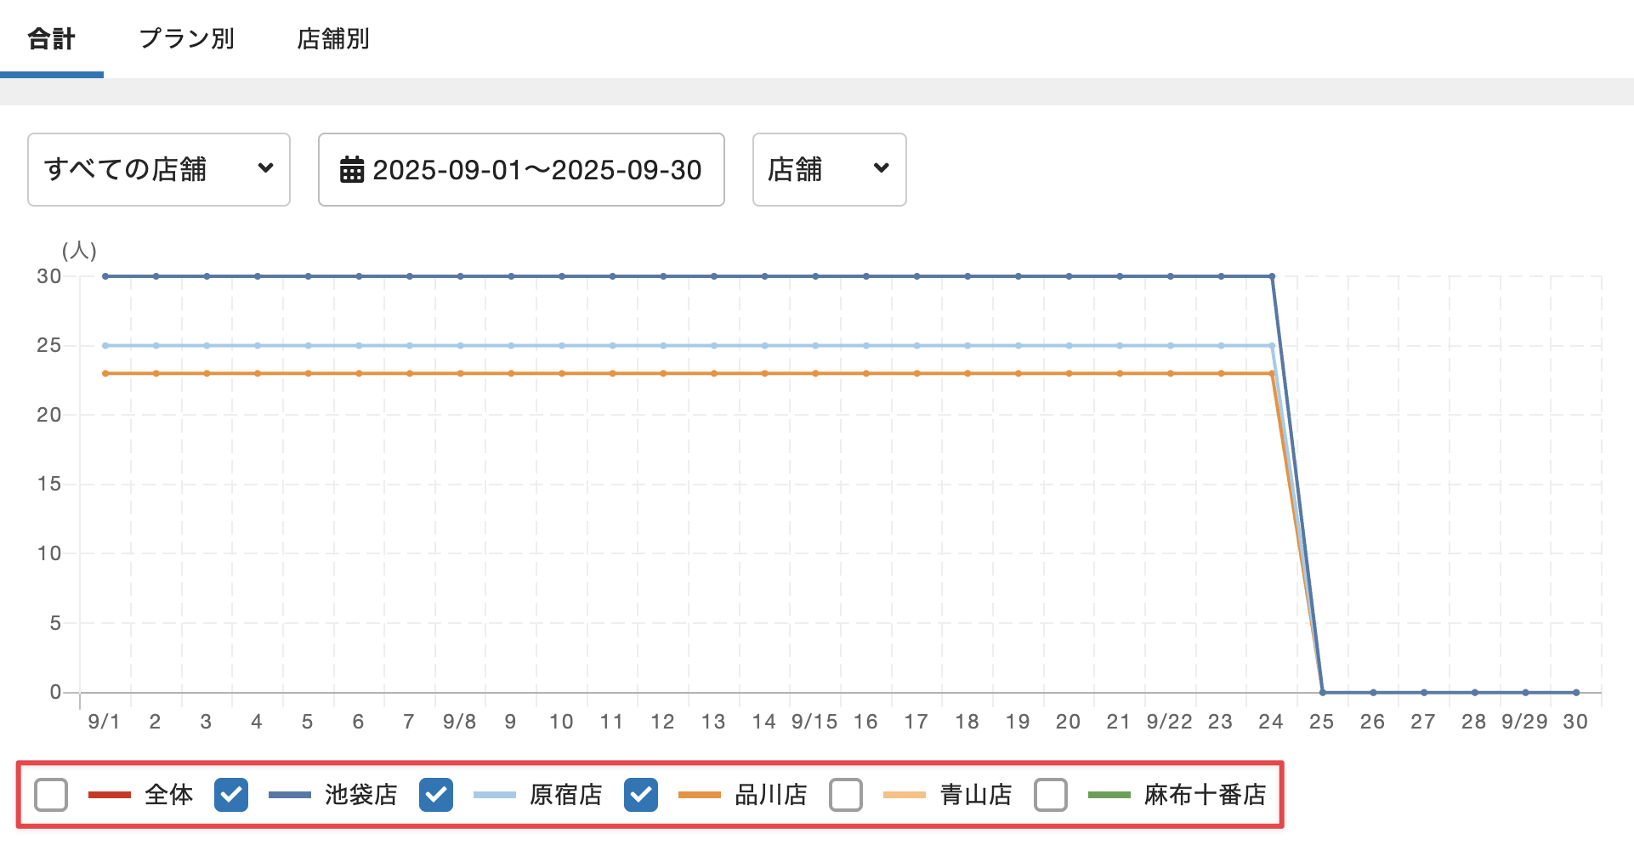Click the chevron arrow on すべての店舗 selector
Image resolution: width=1634 pixels, height=845 pixels.
[x=265, y=168]
